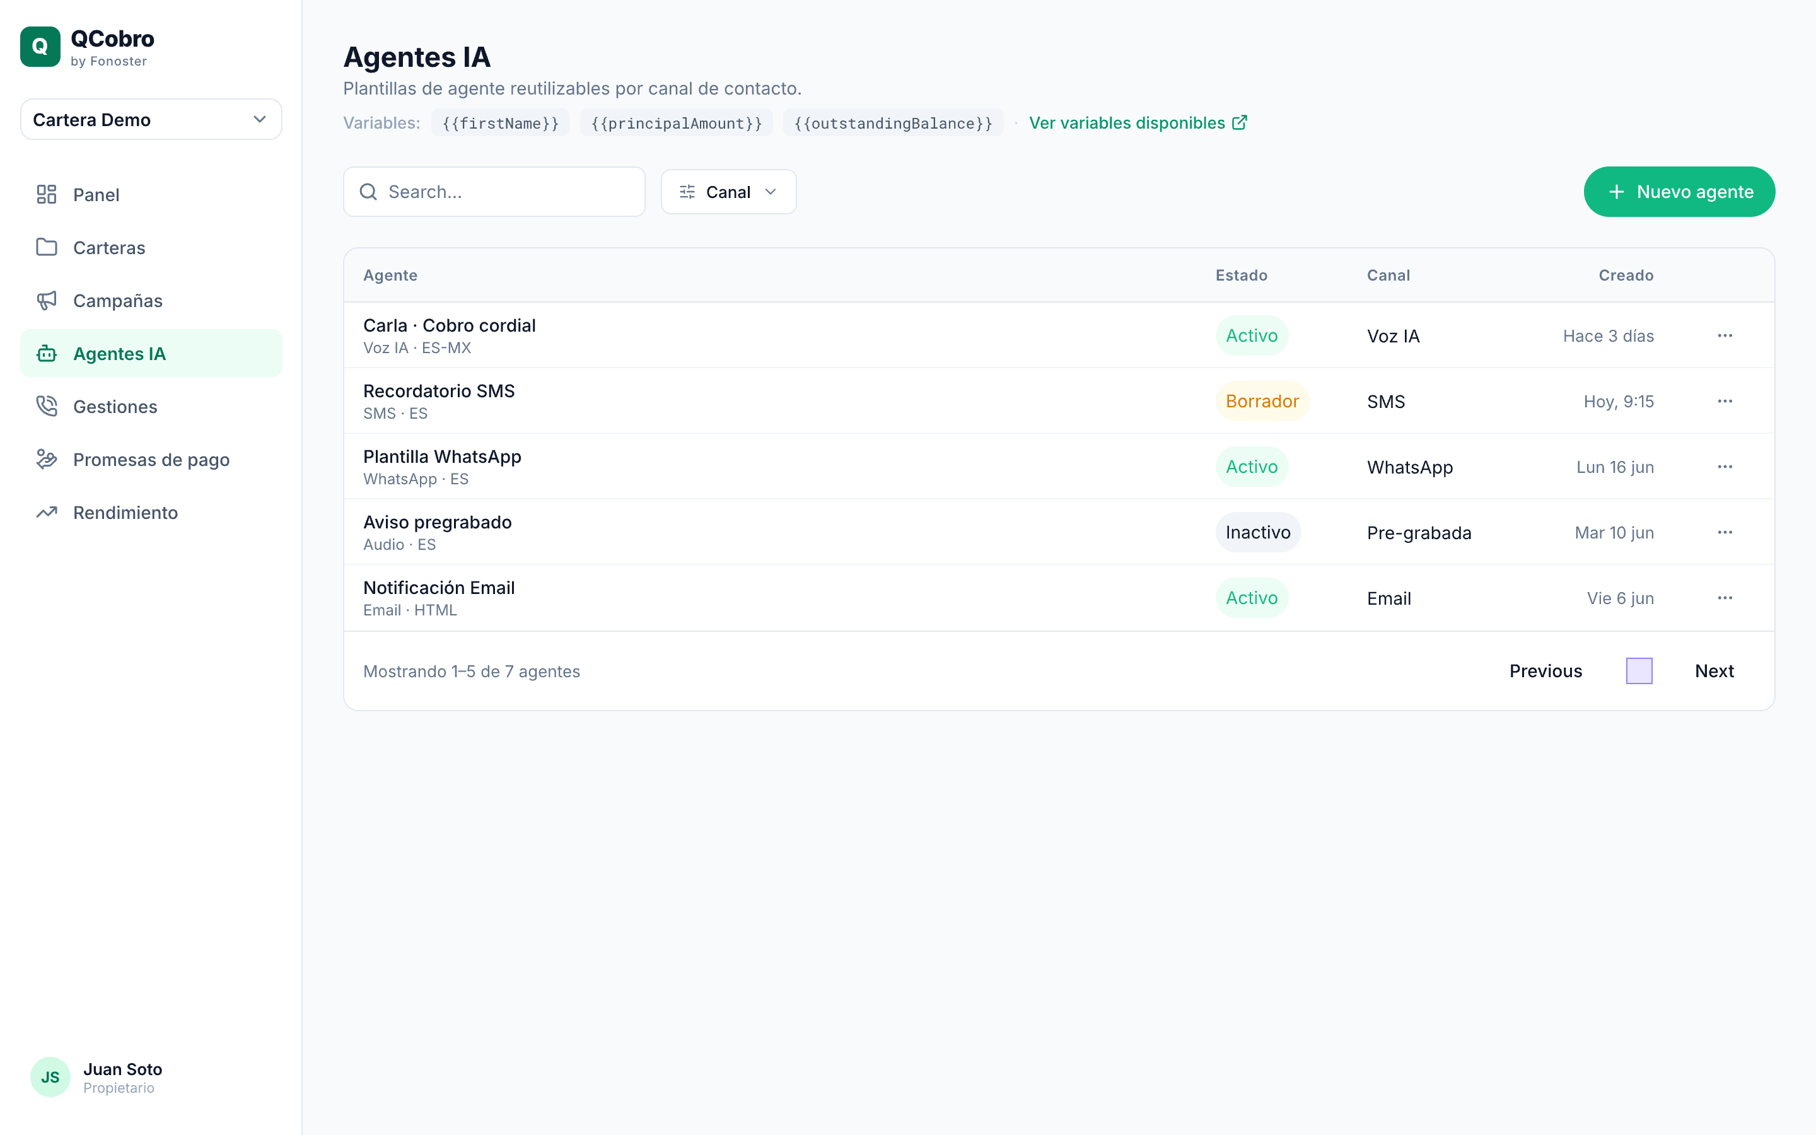
Task: Click the Carteras folder icon
Action: pos(47,247)
